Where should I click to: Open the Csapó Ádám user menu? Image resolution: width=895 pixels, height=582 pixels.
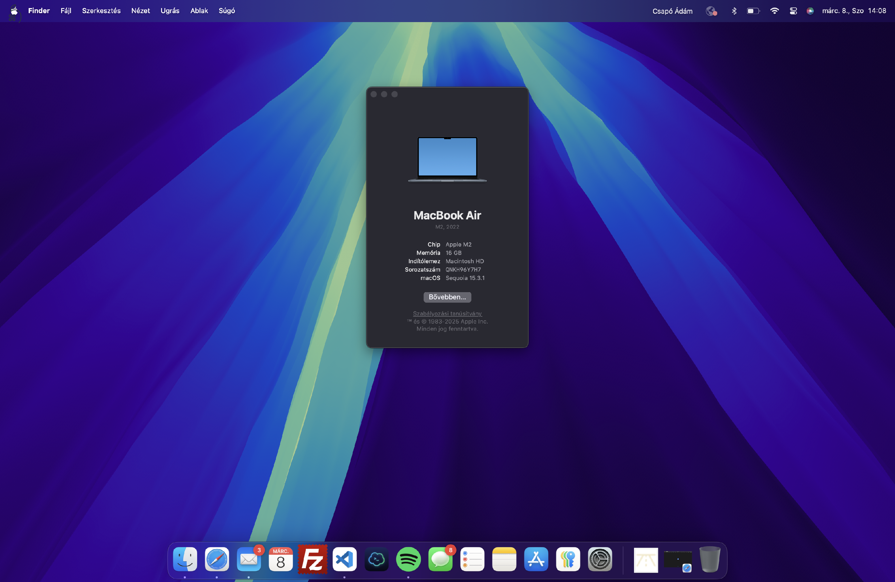[672, 11]
